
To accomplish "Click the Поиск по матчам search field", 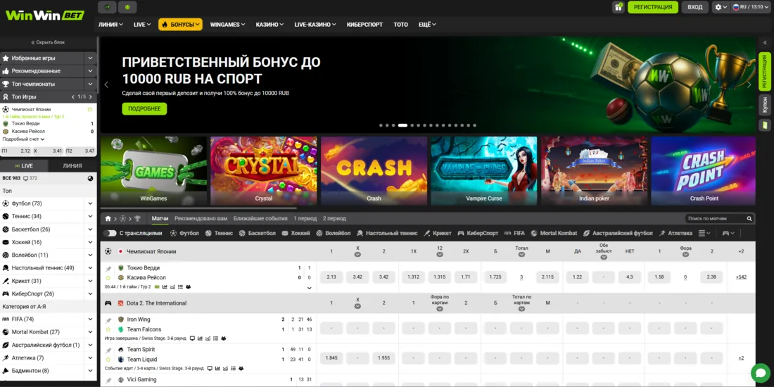I will (x=715, y=218).
